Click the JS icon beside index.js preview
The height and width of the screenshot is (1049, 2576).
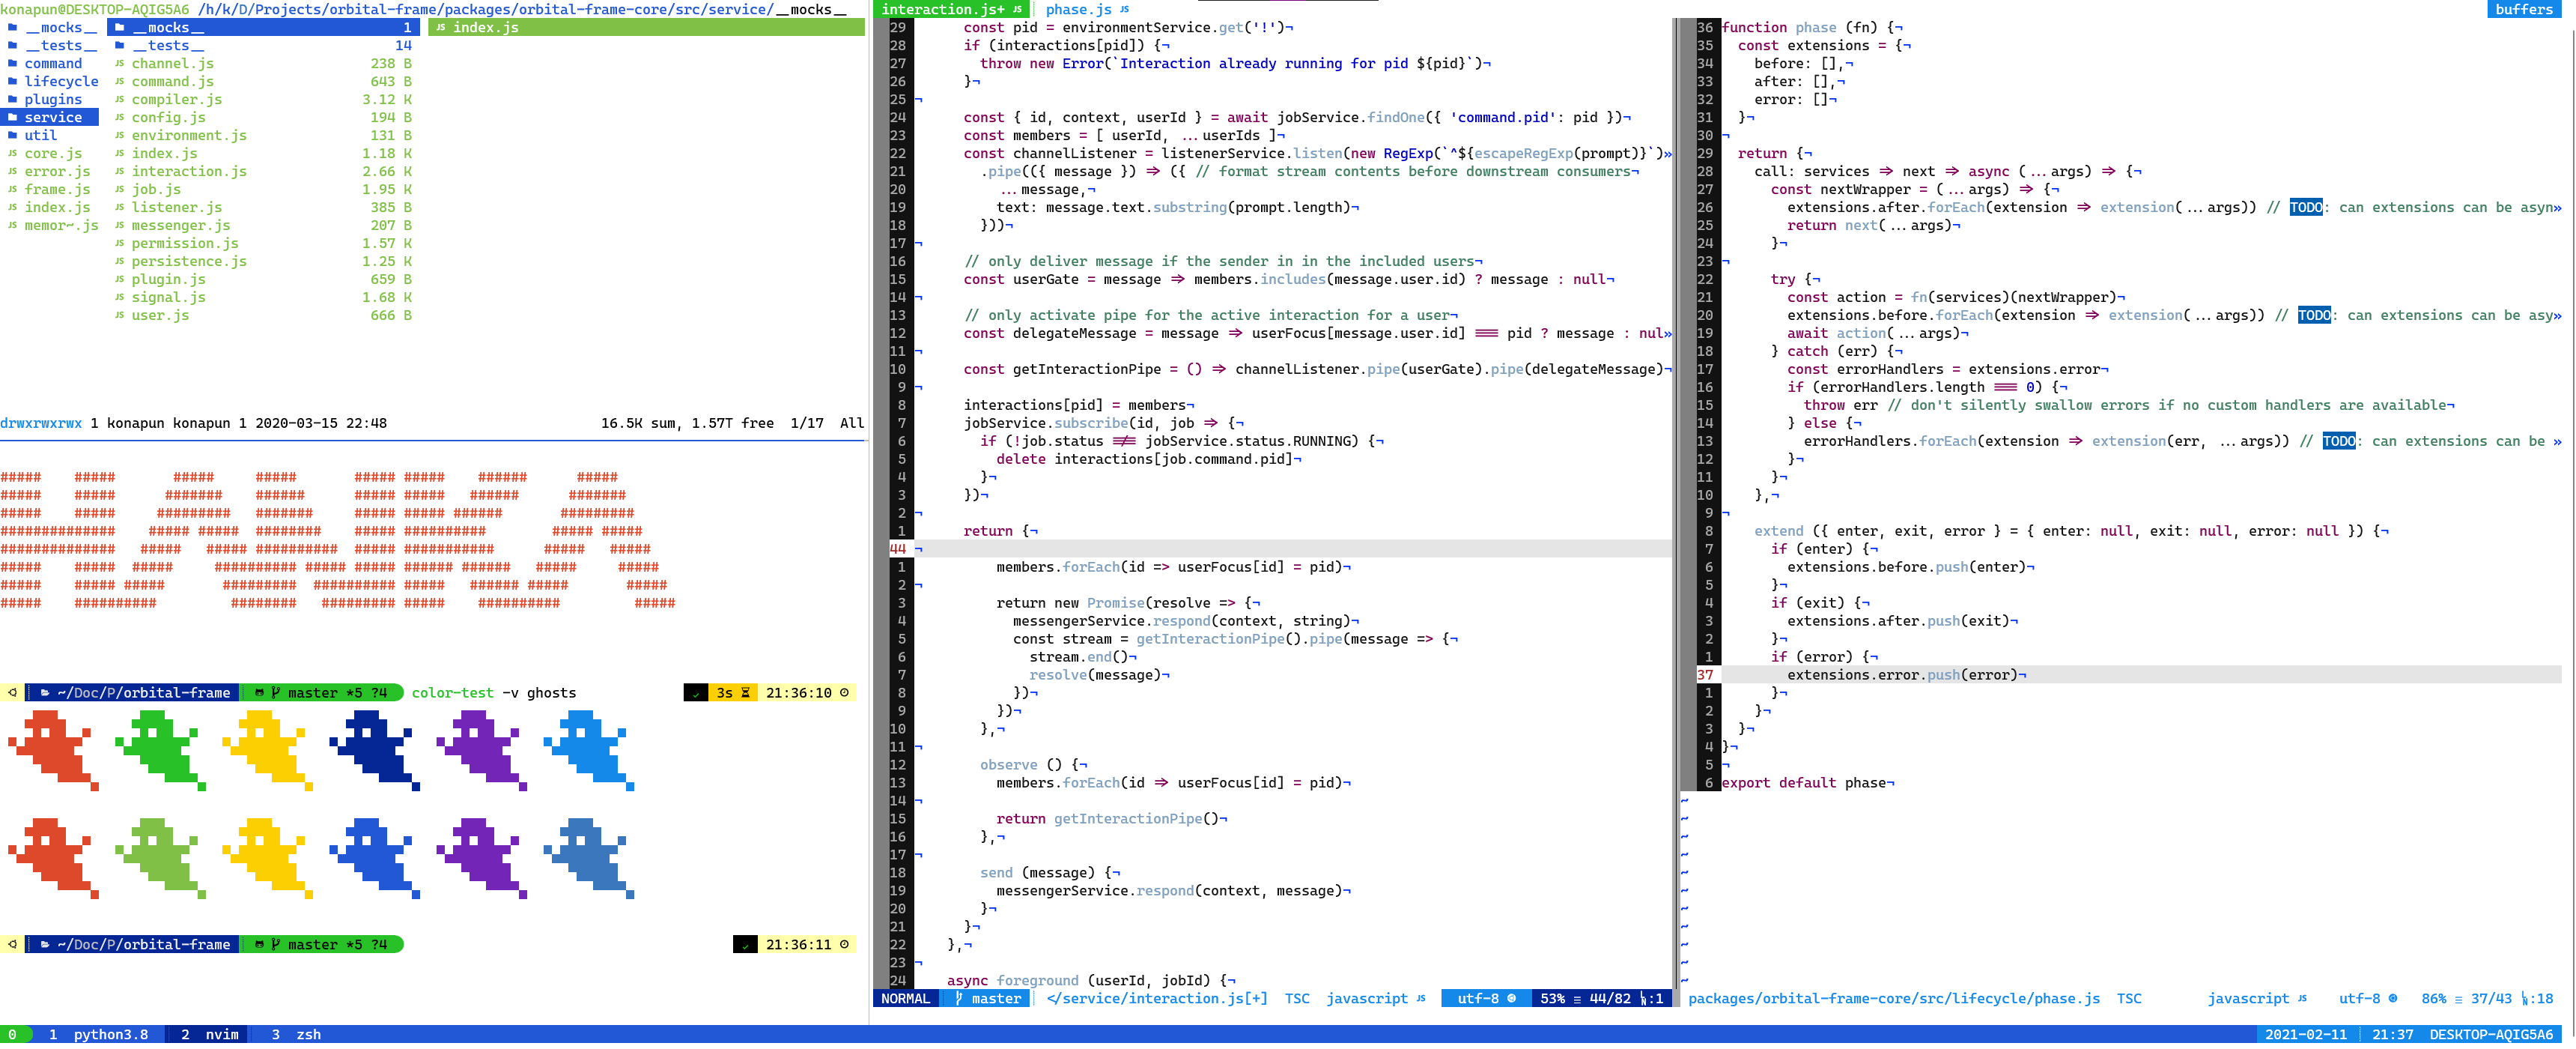click(441, 27)
